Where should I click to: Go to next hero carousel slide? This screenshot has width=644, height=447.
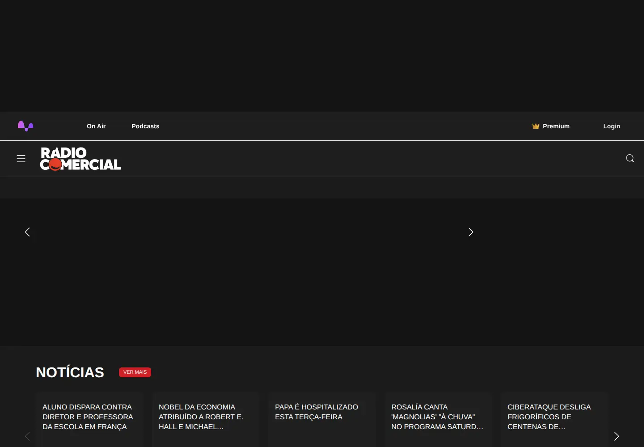470,232
